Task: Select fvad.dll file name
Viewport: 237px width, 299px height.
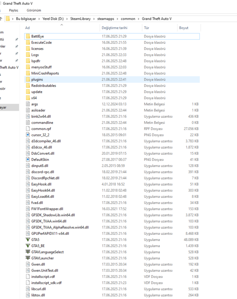Action: point(37,203)
